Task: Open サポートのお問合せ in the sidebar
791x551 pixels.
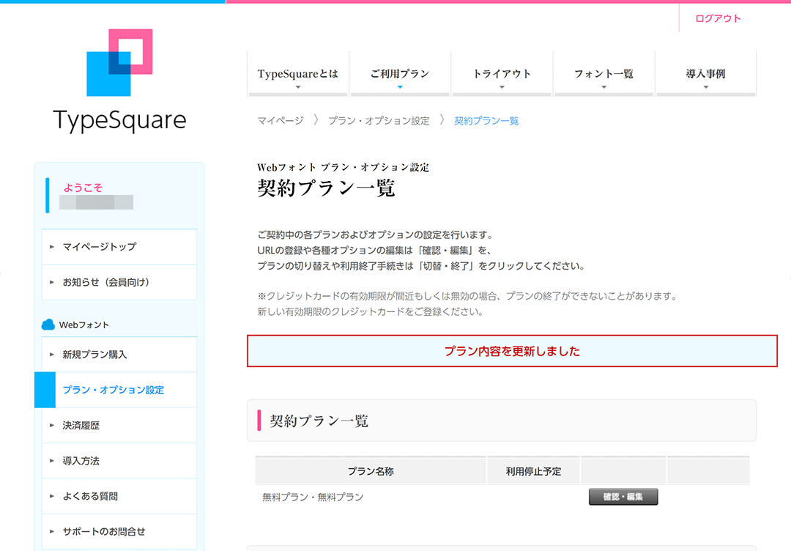Action: tap(119, 531)
